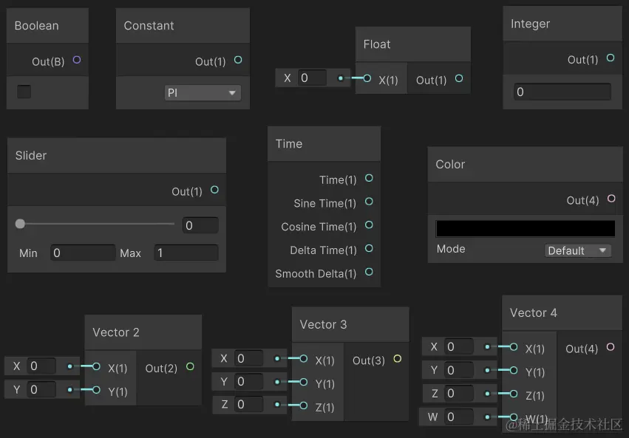Click Vector 2 Out(2) output port
This screenshot has height=438, width=629.
point(190,366)
